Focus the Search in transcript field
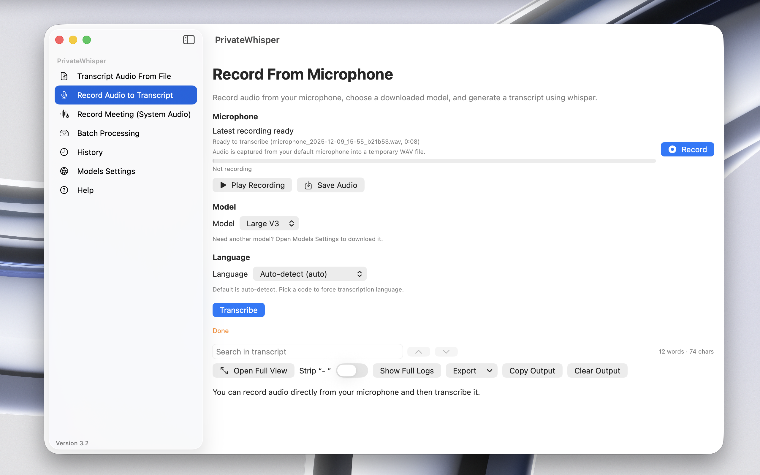 [x=307, y=351]
